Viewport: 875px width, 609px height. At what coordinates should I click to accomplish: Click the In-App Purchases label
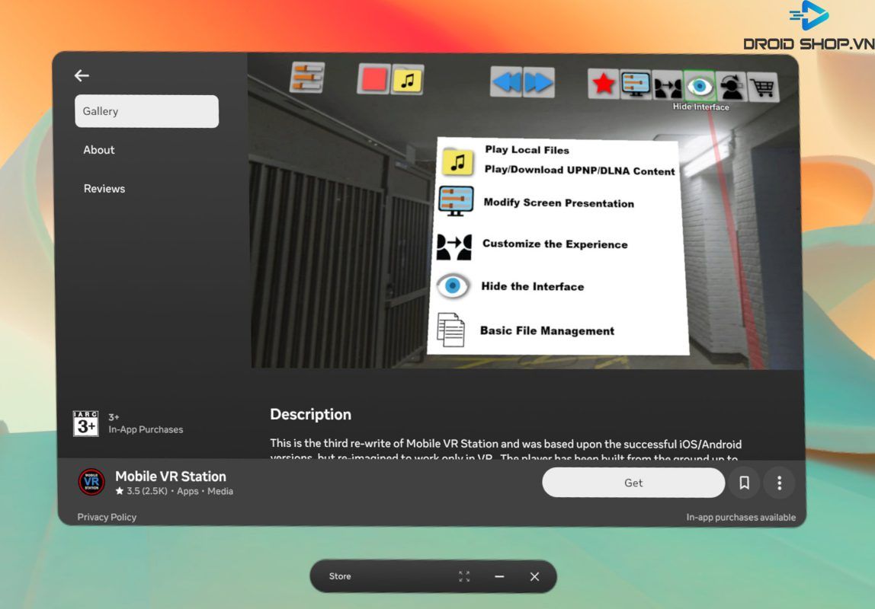[146, 429]
